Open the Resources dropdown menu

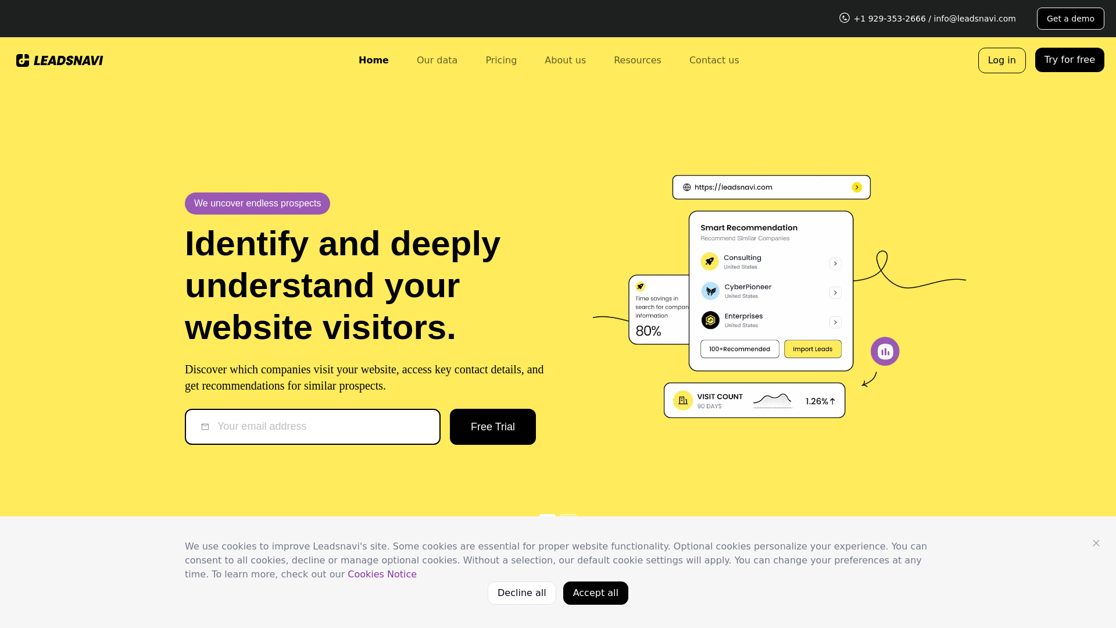point(638,60)
